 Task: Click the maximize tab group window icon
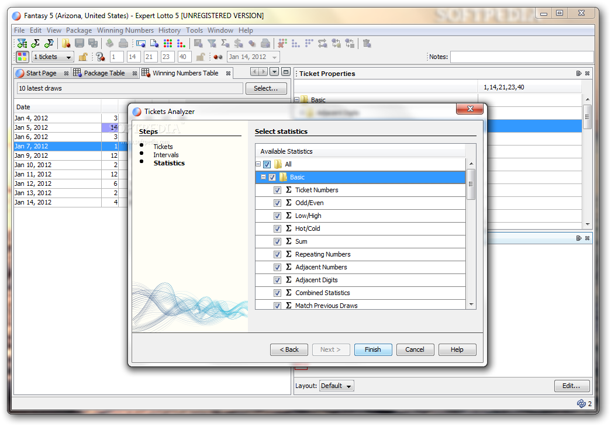[x=286, y=72]
